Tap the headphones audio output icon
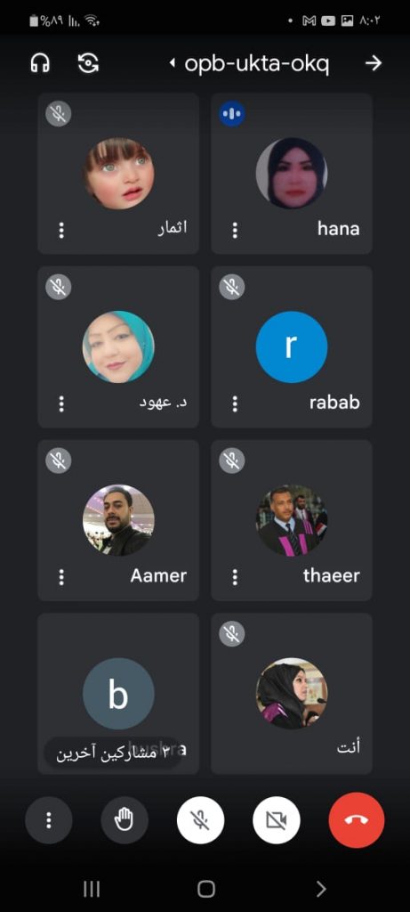The height and width of the screenshot is (912, 410). pos(40,63)
